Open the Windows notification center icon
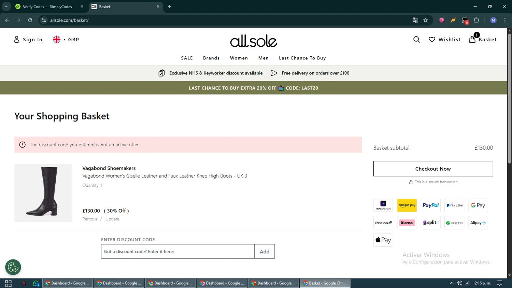Screen dimensions: 512x288 pos(499,283)
